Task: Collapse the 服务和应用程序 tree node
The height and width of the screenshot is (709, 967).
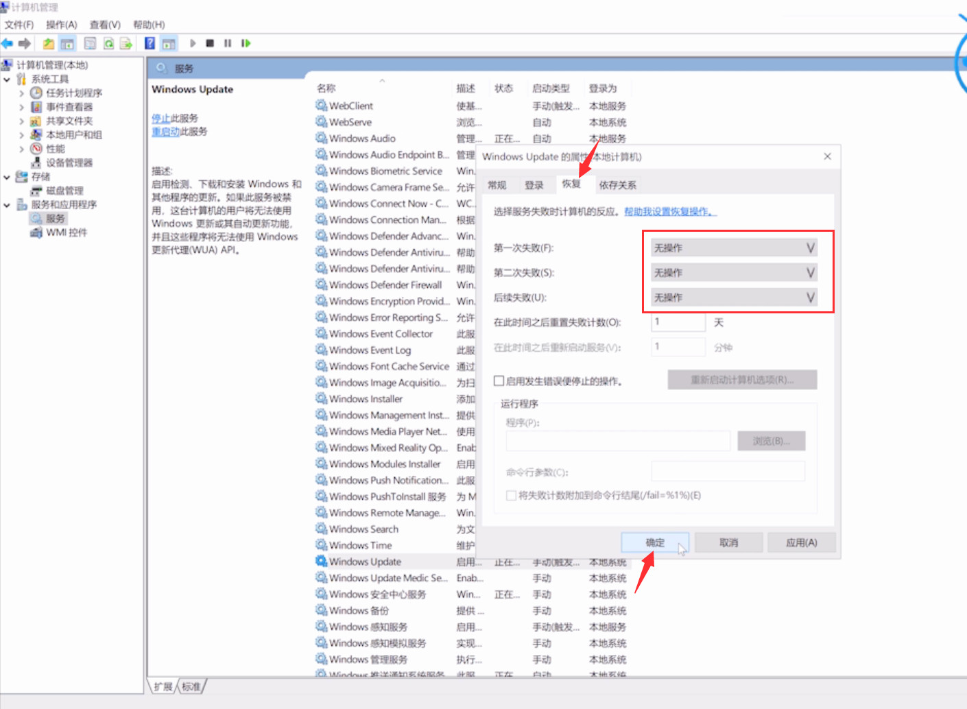Action: click(7, 205)
